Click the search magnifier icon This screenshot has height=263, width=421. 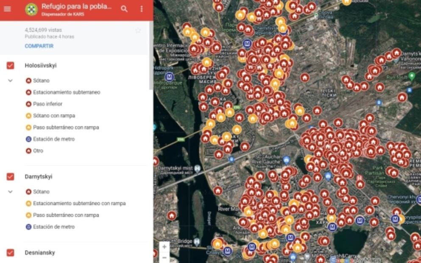click(x=124, y=9)
